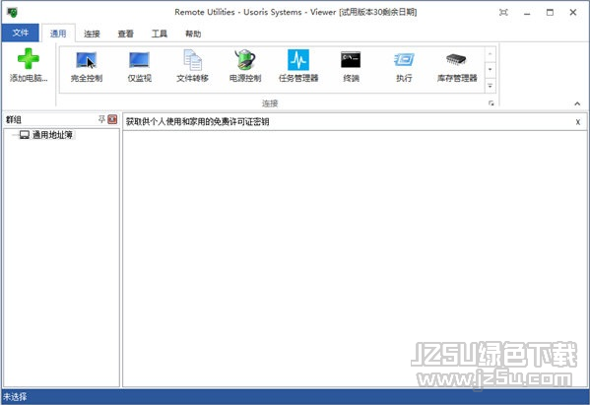Click the fullscreen toggle icon in title bar
Screen dimensions: 590x405
[503, 13]
